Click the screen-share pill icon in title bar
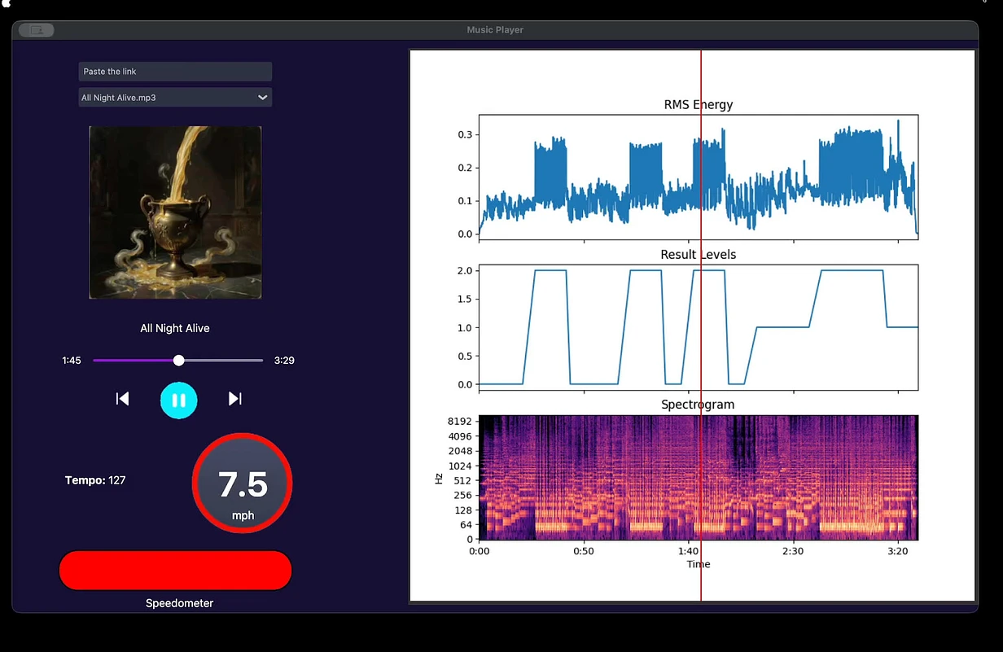1003x652 pixels. click(x=36, y=30)
